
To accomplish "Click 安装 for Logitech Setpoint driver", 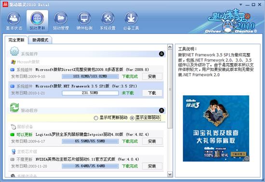I will click(x=152, y=141).
